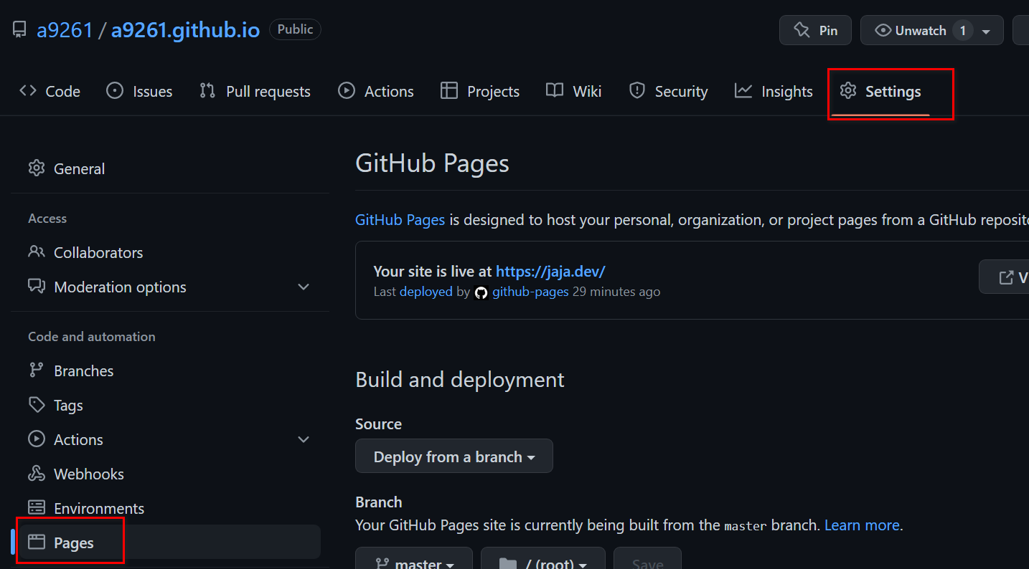The image size is (1029, 569).
Task: Click the Actions play icon in the top bar
Action: pyautogui.click(x=346, y=91)
